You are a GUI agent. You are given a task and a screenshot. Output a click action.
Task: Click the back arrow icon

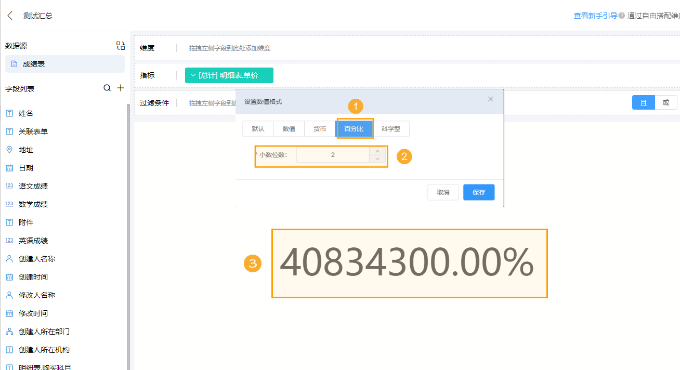point(10,16)
